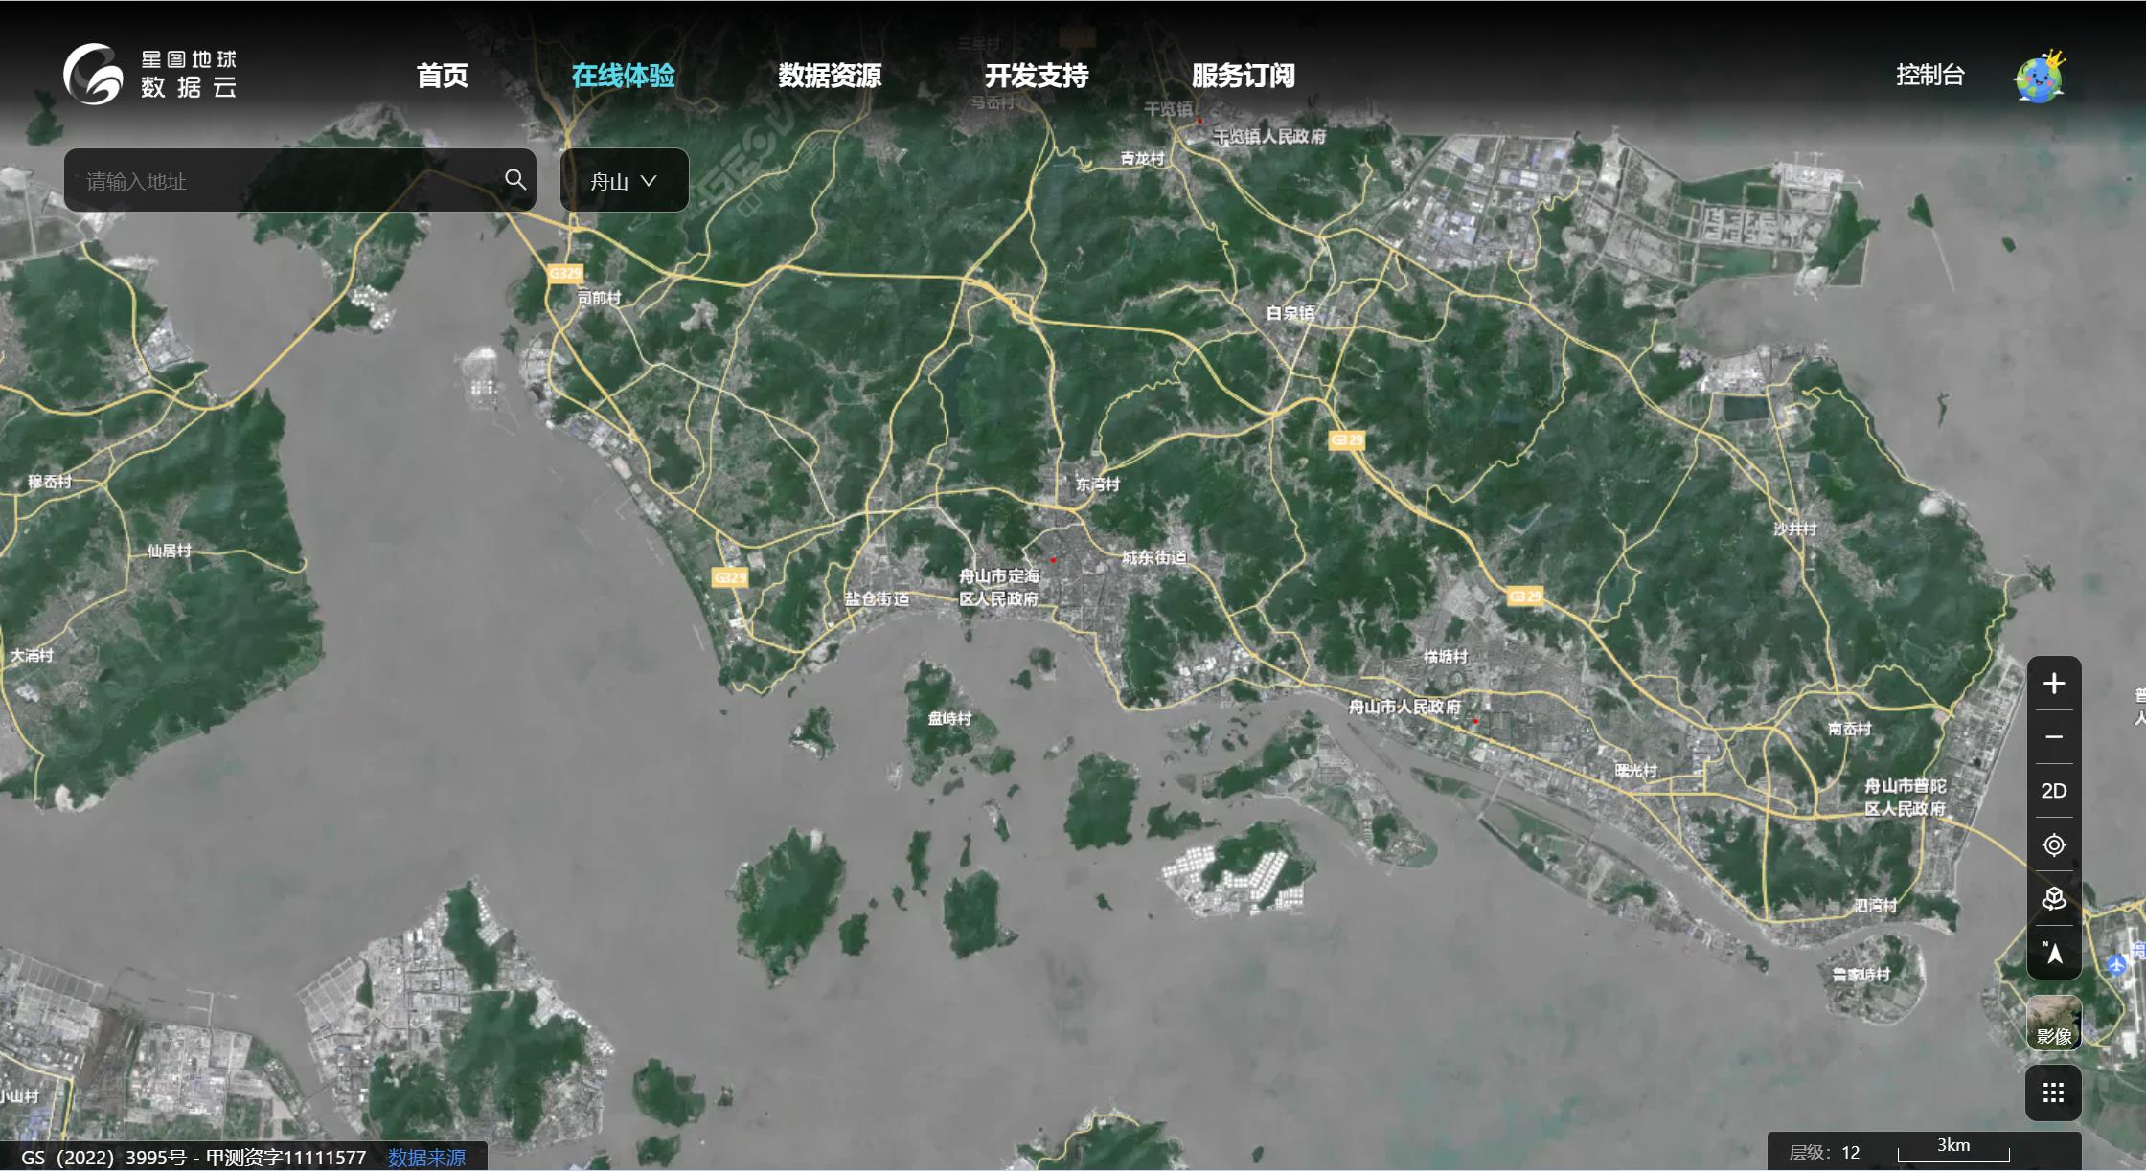
Task: Zoom out with the minus button
Action: [x=2053, y=737]
